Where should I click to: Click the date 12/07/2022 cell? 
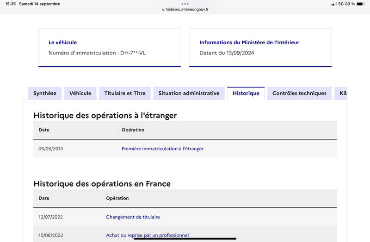(x=51, y=217)
